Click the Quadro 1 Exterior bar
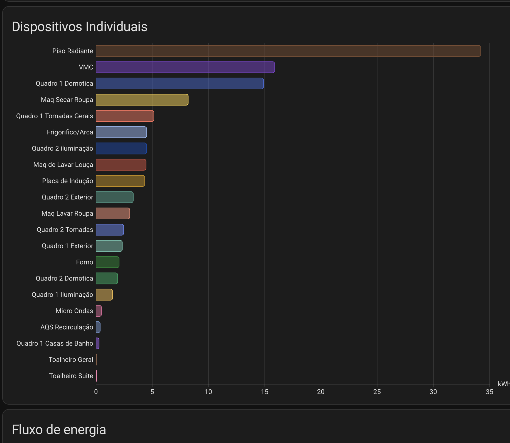Screen dimensions: 510x443 coord(109,246)
